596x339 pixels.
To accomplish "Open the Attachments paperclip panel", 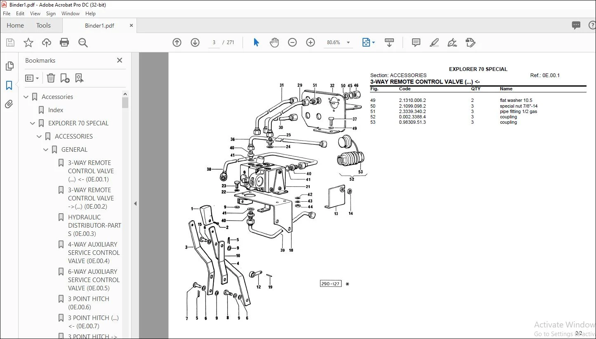I will 9,104.
